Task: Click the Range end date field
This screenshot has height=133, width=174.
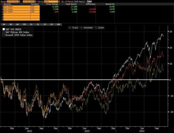Action: coord(29,1)
